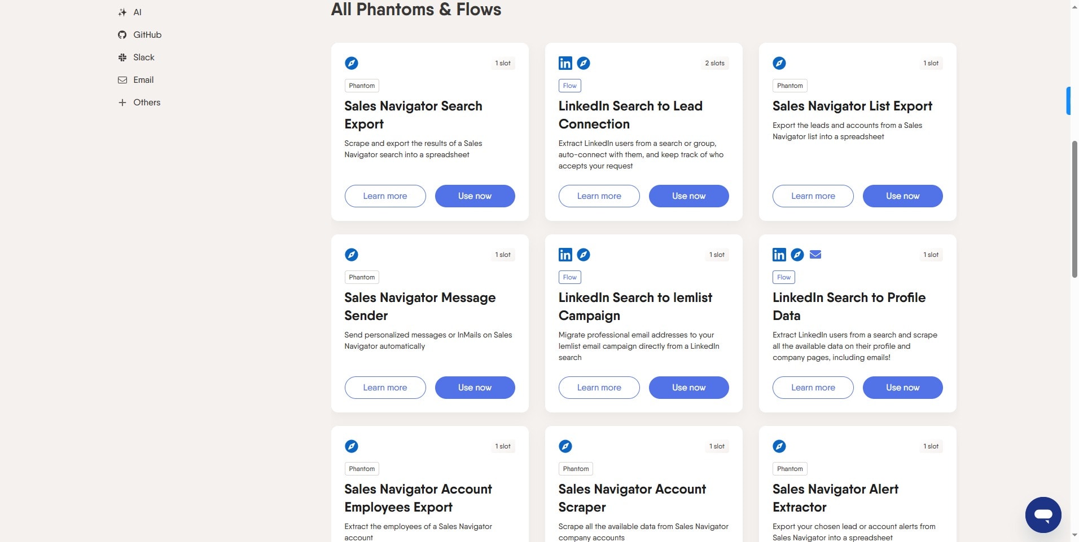Click Phantom tag on Sales Navigator List Export
The width and height of the screenshot is (1079, 542).
pos(790,86)
